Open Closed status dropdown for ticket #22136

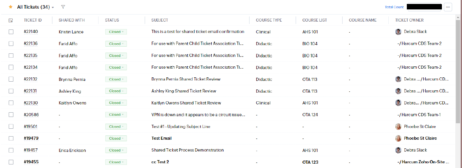pyautogui.click(x=115, y=44)
